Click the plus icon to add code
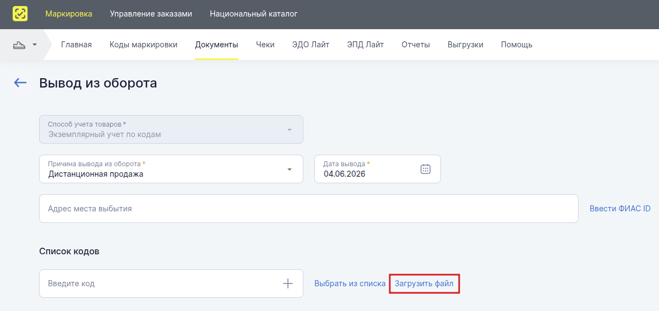659x311 pixels. coord(287,283)
